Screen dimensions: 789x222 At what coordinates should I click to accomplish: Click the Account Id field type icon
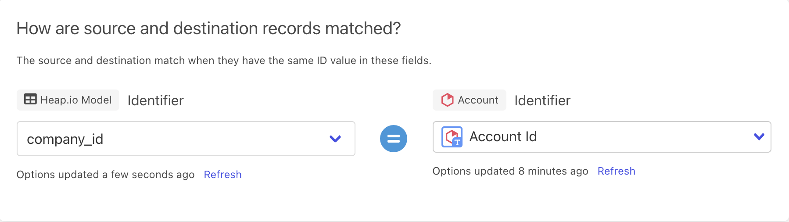tap(452, 137)
